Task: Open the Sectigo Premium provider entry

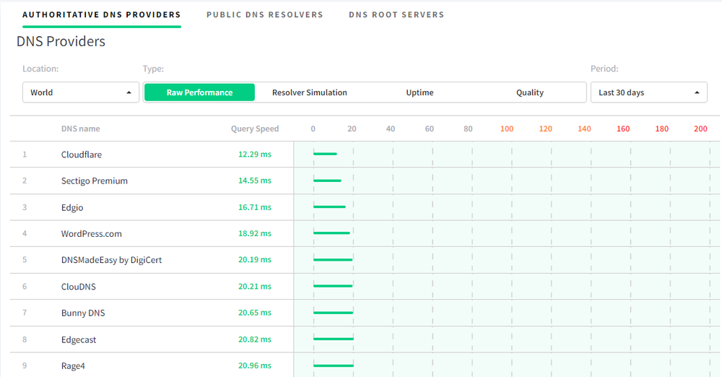Action: click(95, 181)
